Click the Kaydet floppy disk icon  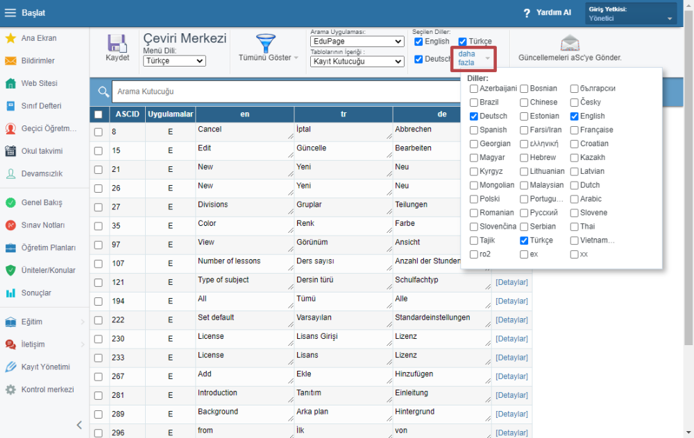click(x=117, y=43)
